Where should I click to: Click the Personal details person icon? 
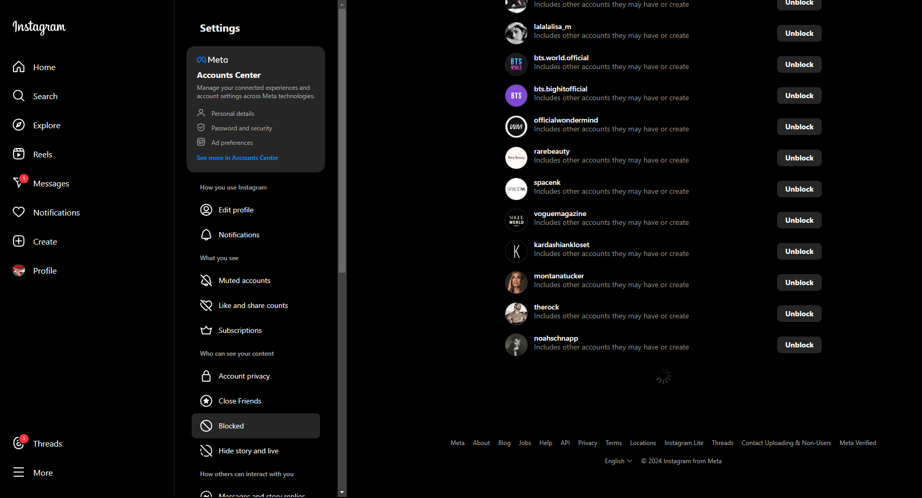click(x=201, y=113)
